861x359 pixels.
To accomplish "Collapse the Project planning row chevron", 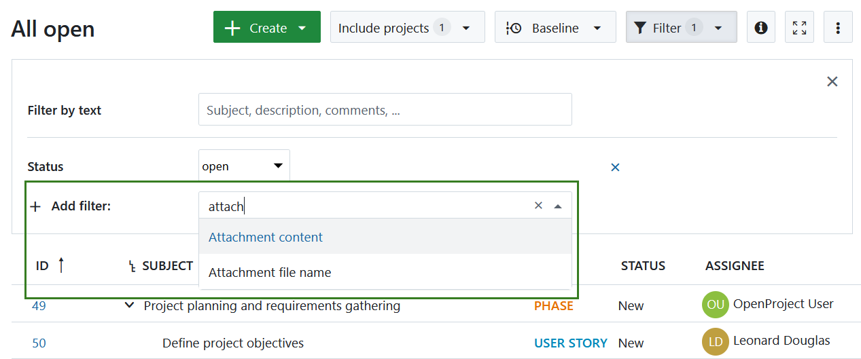I will 129,305.
